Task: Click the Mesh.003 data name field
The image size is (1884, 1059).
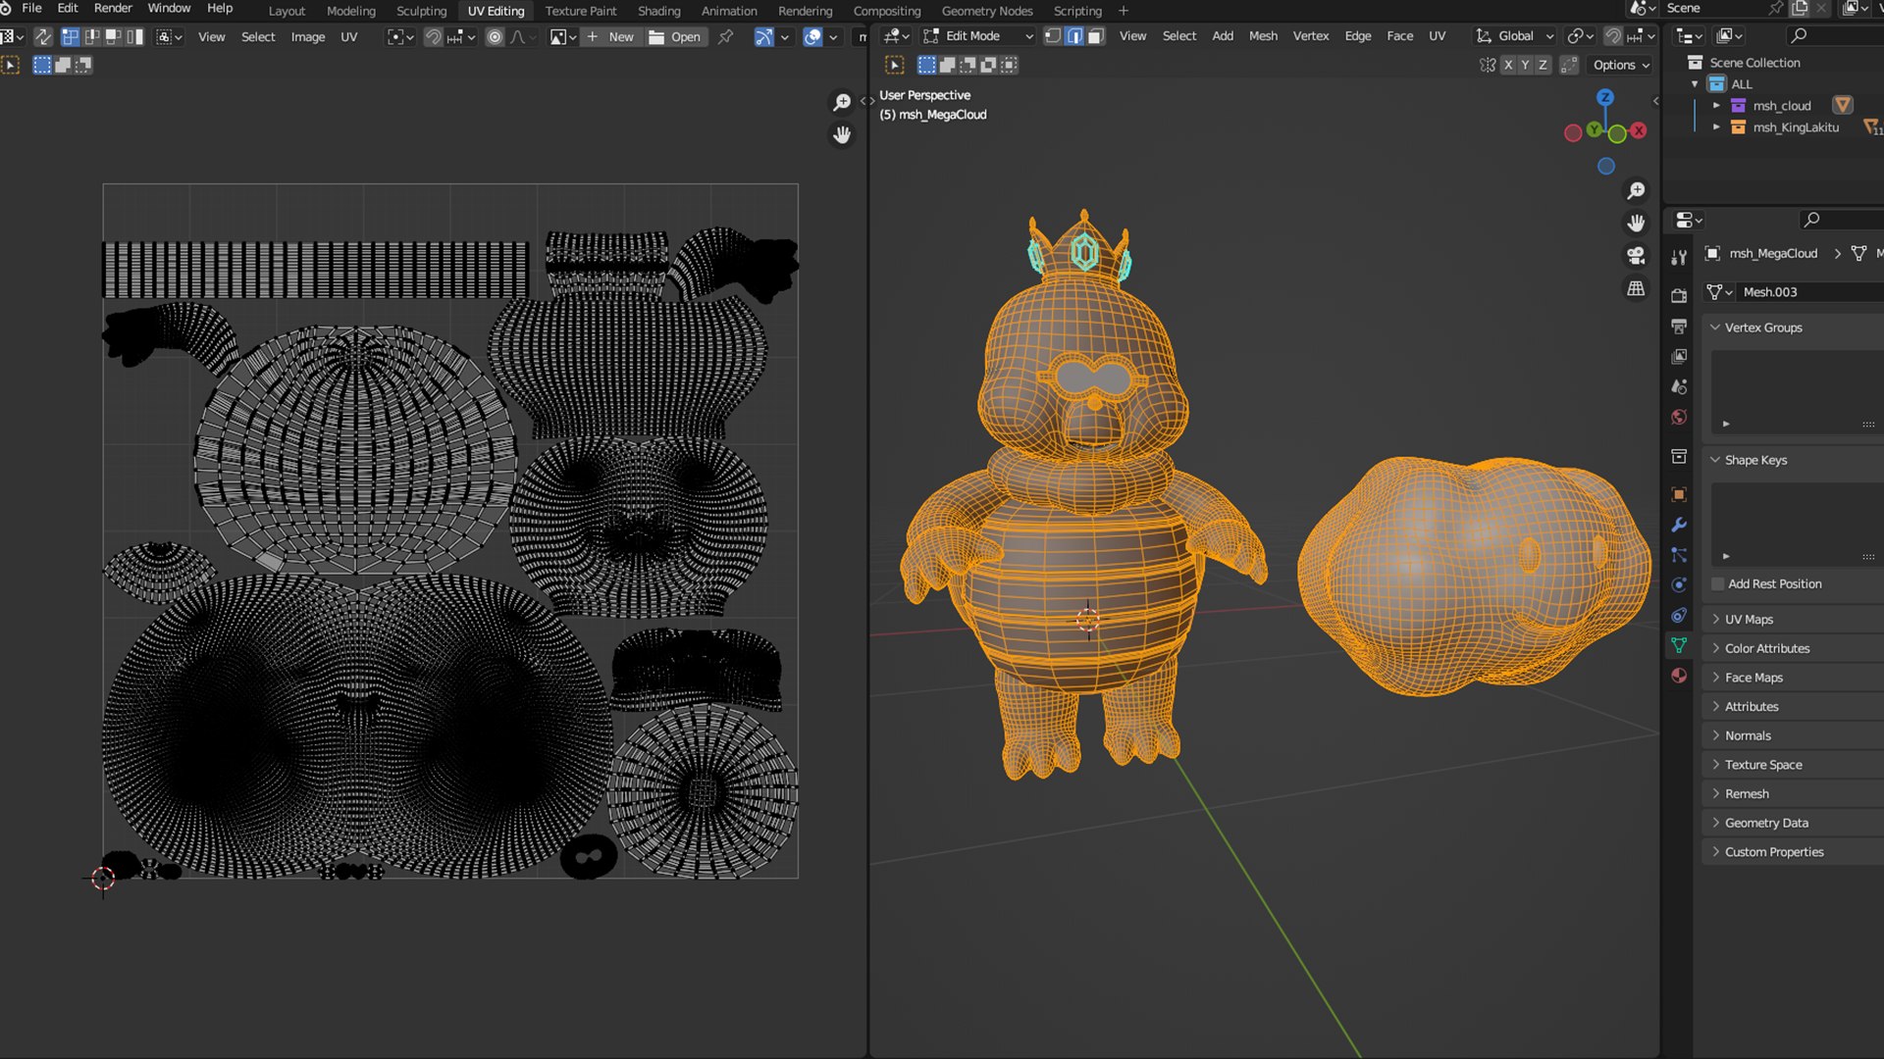Action: coord(1810,292)
